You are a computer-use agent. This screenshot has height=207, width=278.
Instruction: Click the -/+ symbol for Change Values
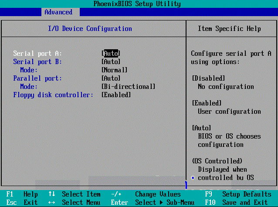coord(116,194)
